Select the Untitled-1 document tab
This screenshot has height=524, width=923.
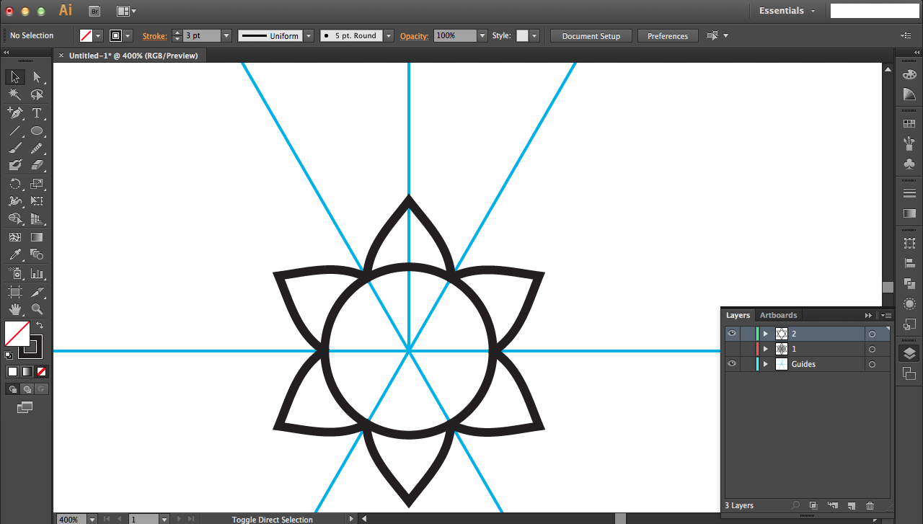click(133, 55)
